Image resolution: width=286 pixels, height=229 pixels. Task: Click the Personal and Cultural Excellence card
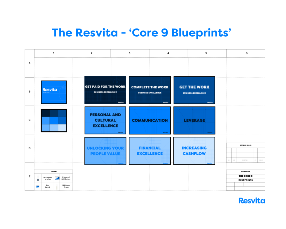click(x=105, y=120)
